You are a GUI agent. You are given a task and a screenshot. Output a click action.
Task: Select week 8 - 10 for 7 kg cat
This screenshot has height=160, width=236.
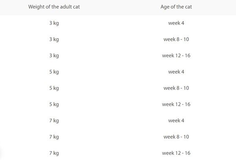[176, 136]
